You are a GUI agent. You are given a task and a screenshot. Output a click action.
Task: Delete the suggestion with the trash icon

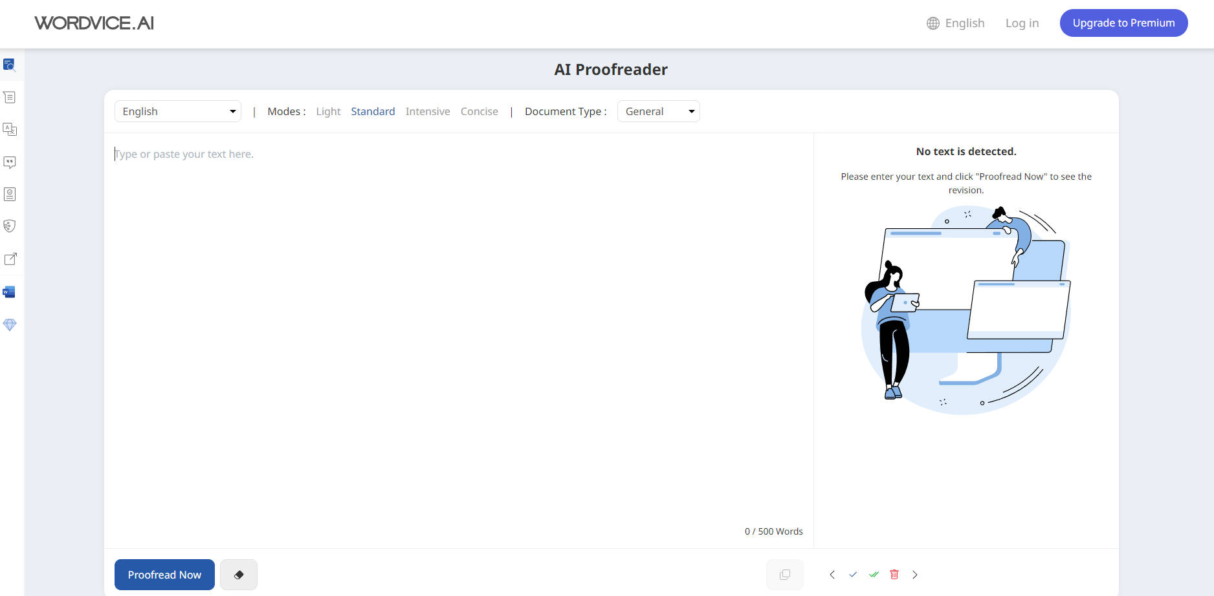tap(894, 574)
